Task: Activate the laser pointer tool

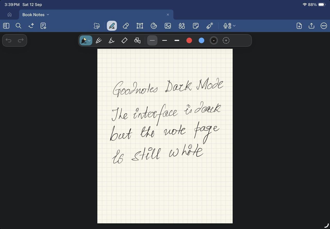Action: pyautogui.click(x=210, y=26)
